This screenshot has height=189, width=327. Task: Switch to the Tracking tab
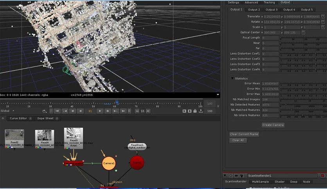tap(269, 2)
